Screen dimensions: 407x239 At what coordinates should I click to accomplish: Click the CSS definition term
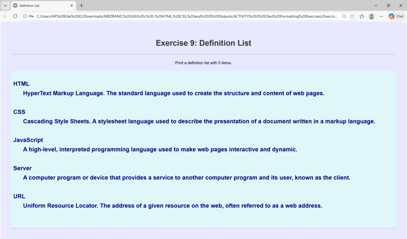19,112
